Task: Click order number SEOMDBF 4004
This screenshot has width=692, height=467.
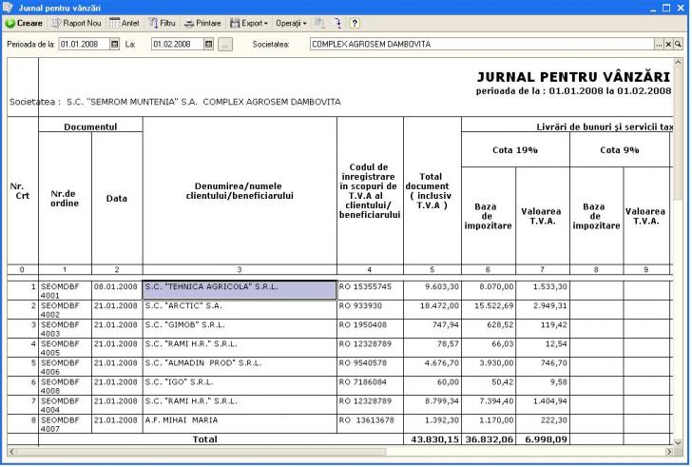Action: point(65,405)
